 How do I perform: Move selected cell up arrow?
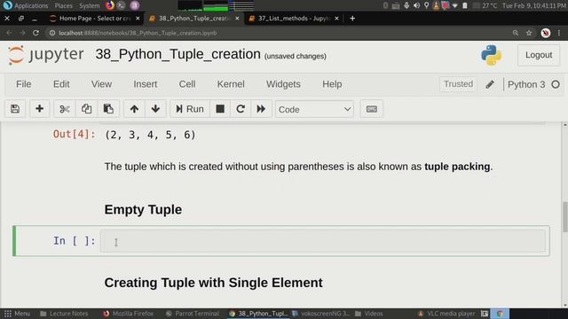click(134, 109)
